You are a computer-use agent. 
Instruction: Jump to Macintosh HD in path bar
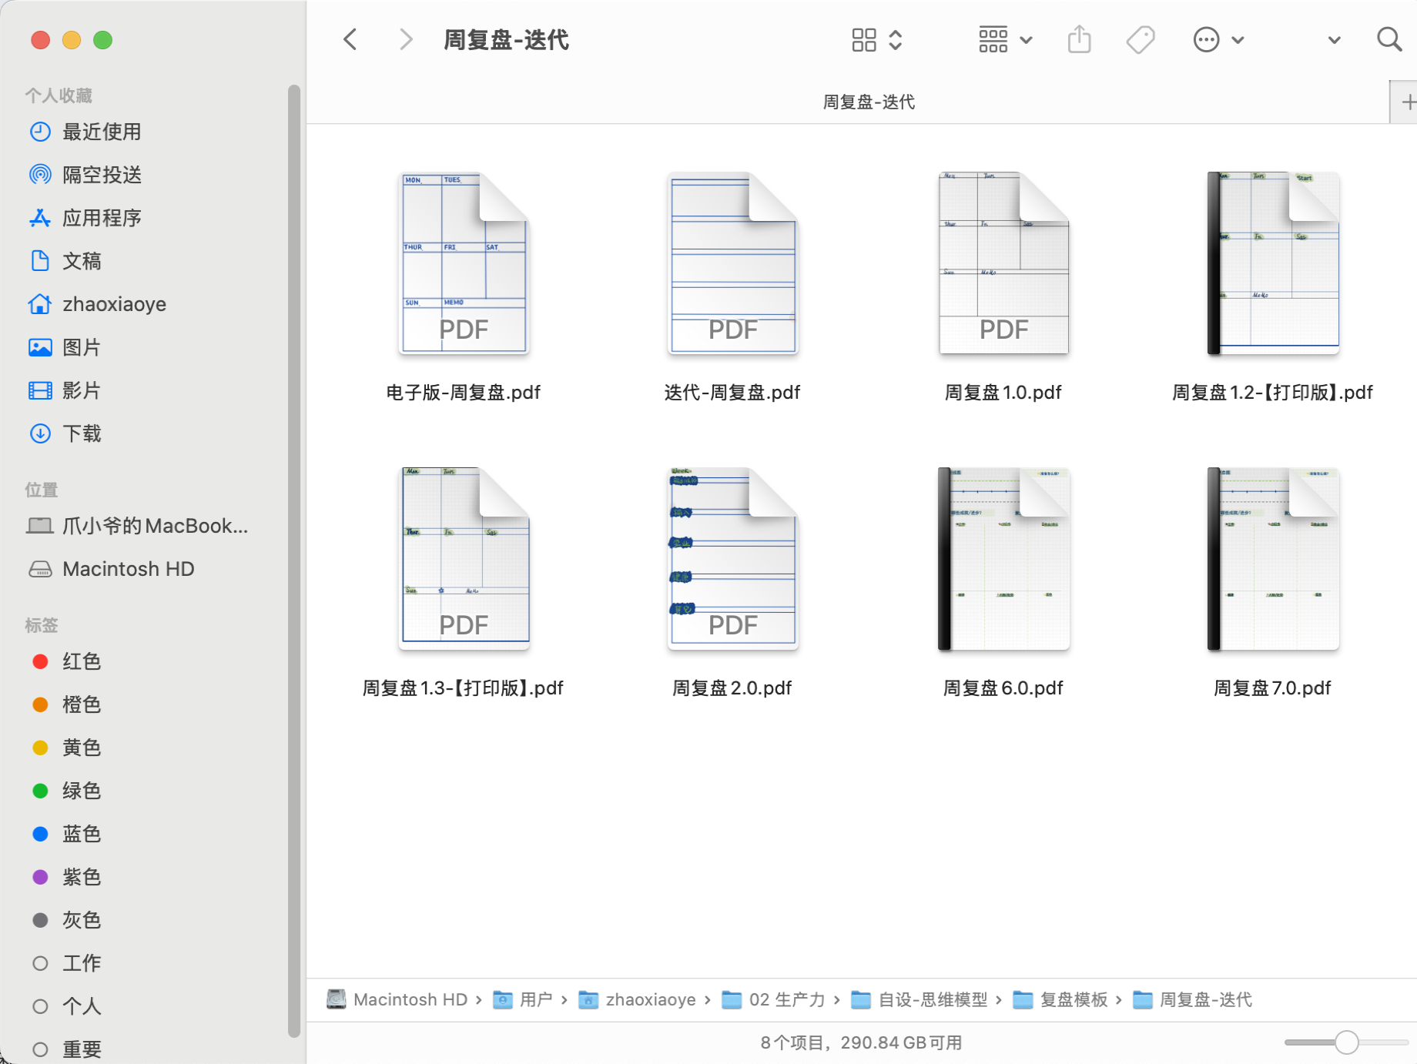coord(397,999)
